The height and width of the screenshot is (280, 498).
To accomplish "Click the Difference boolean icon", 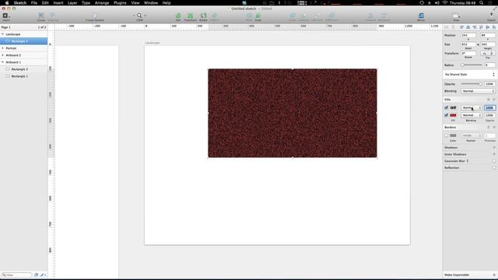I will (331, 16).
